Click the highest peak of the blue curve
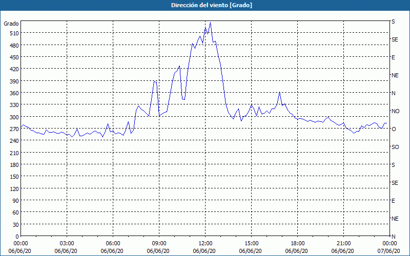410x256 pixels. click(x=211, y=23)
